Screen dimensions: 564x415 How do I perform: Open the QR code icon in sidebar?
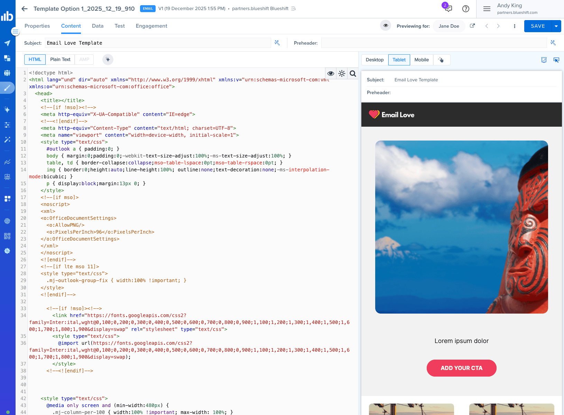tap(7, 236)
